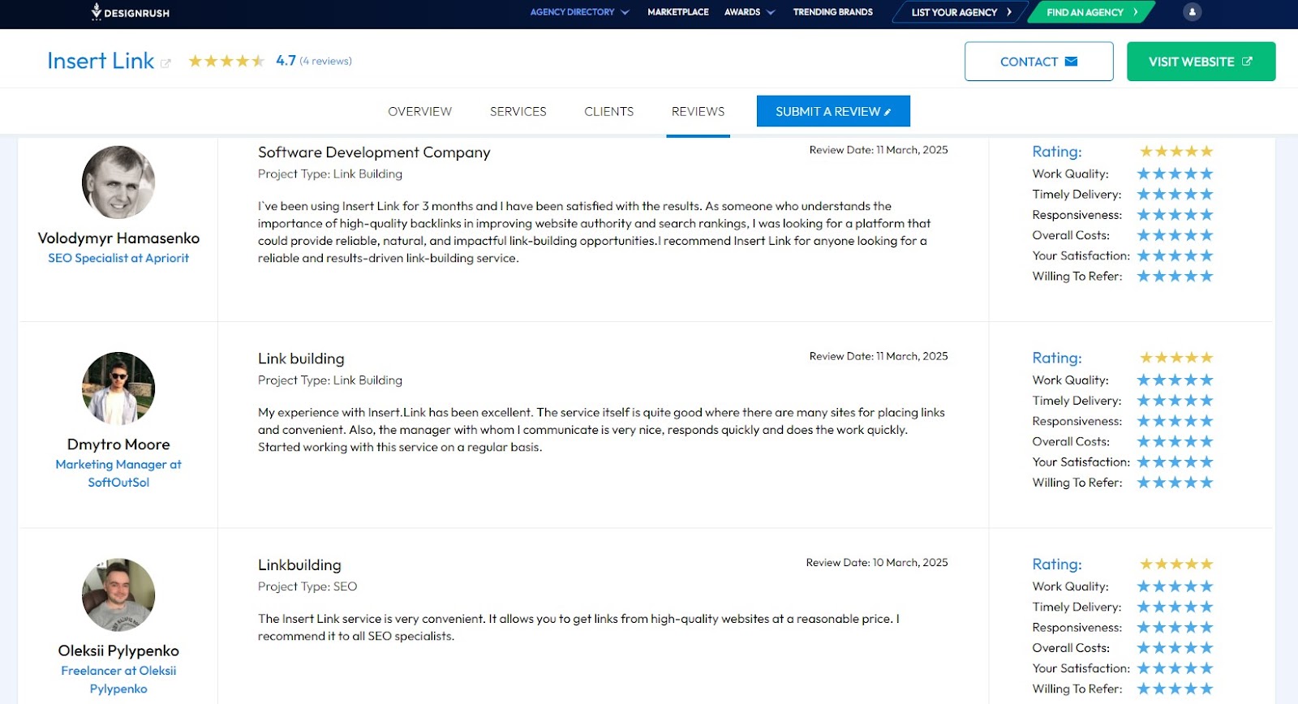
Task: Switch to the Clients tab
Action: 609,111
